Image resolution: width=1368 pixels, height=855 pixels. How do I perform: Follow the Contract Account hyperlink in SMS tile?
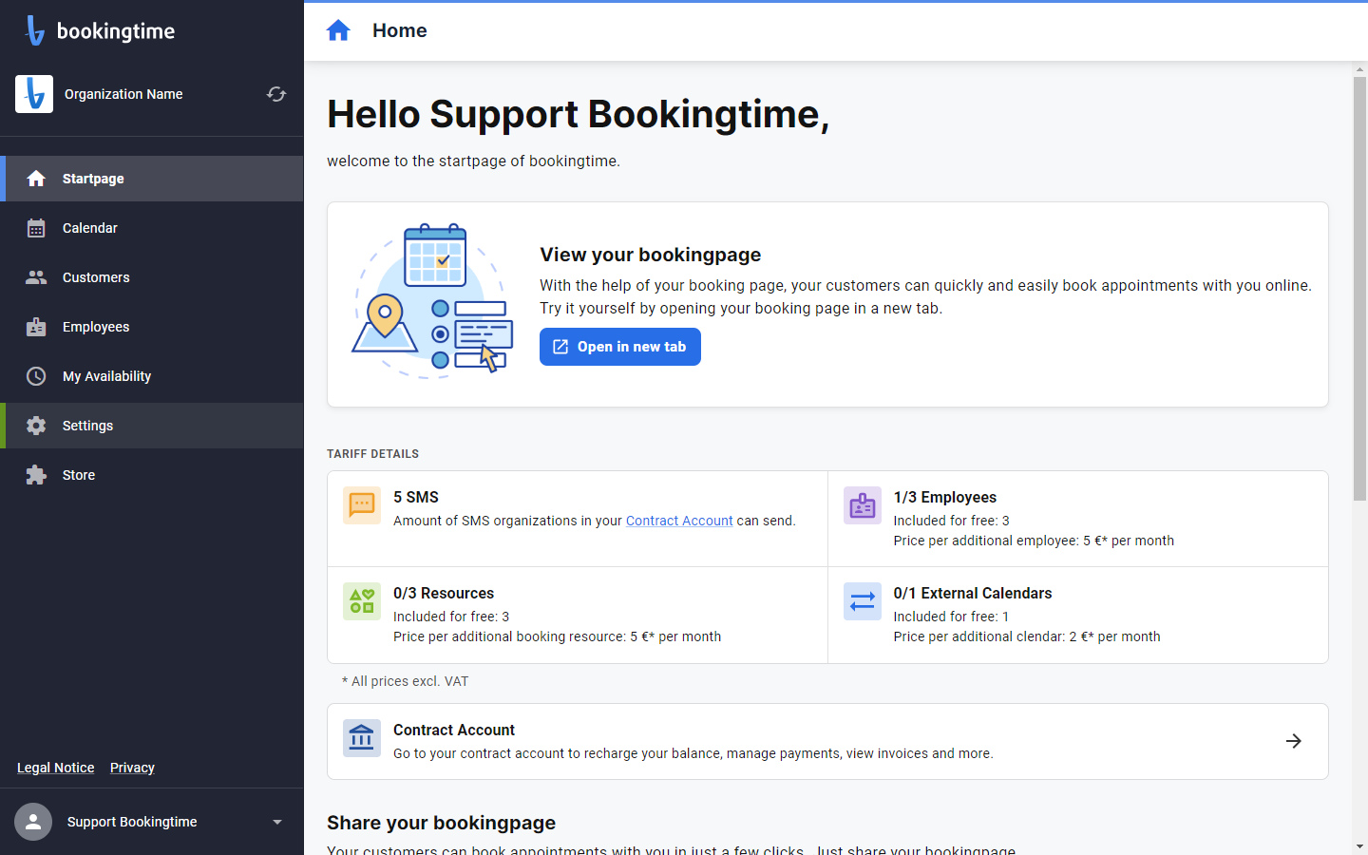679,521
